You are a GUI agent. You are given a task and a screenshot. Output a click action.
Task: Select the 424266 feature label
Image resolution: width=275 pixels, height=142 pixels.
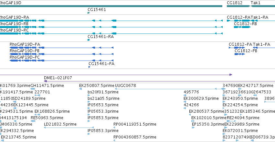(191, 105)
